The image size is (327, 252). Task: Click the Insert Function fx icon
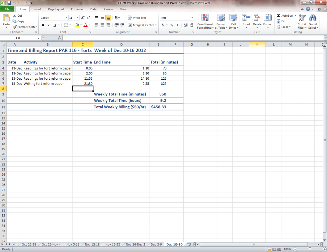(x=59, y=38)
